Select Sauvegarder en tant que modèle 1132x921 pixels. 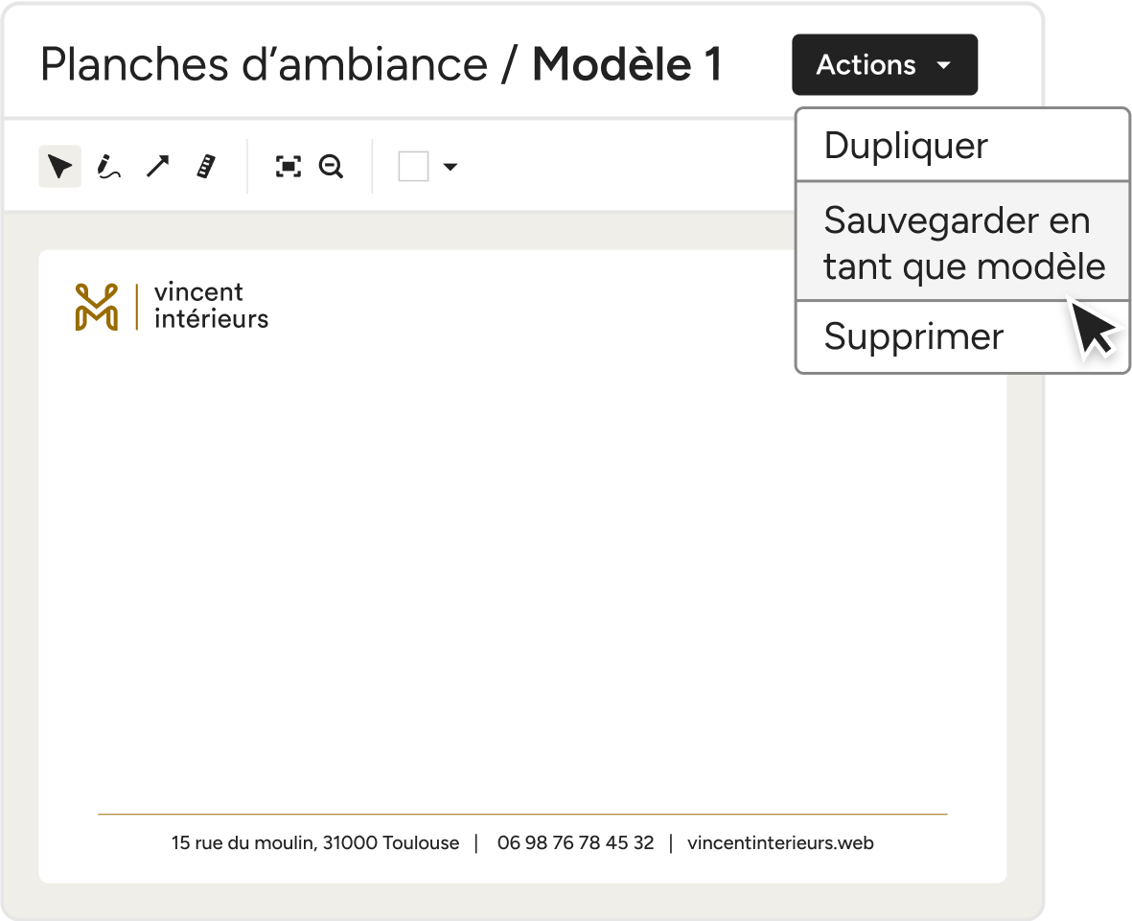(x=962, y=242)
